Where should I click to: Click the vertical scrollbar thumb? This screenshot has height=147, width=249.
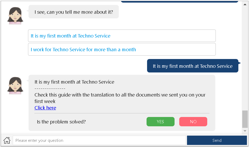coord(245,119)
